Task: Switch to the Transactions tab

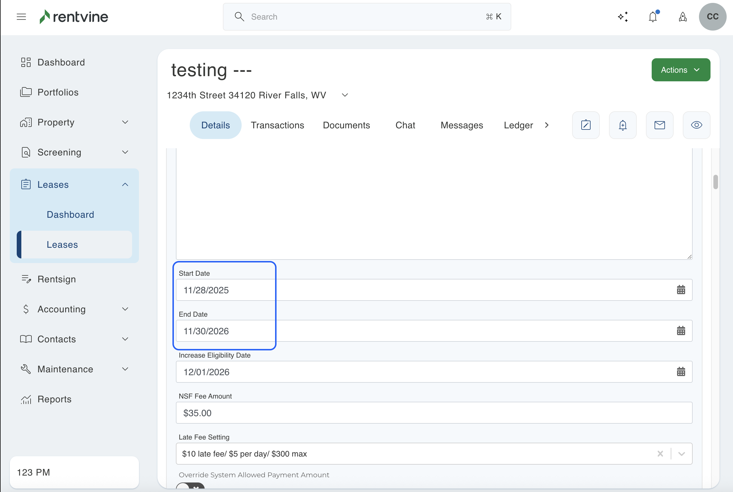Action: pyautogui.click(x=277, y=125)
